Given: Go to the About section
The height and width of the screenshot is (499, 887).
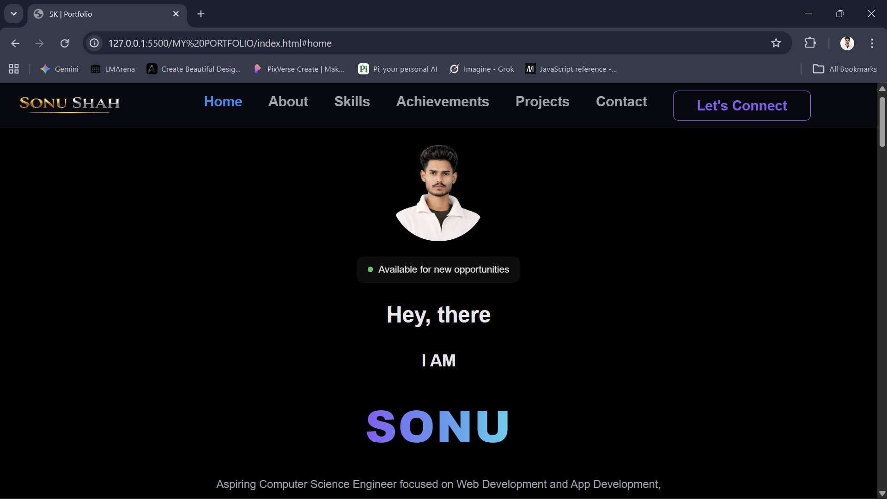Looking at the screenshot, I should (x=288, y=102).
